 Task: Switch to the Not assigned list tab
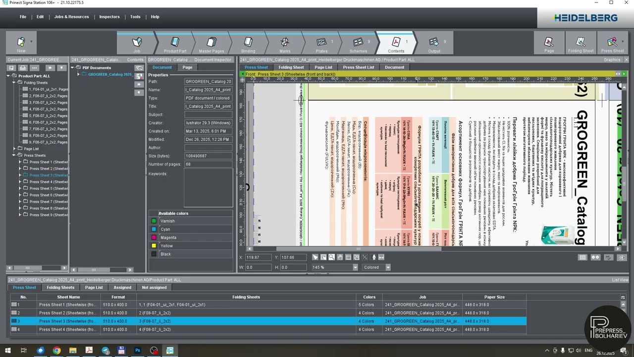click(x=154, y=288)
